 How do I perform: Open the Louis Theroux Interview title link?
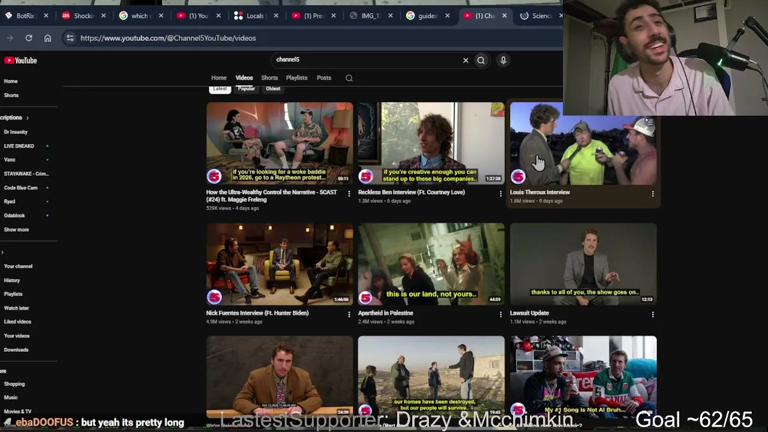tap(540, 193)
